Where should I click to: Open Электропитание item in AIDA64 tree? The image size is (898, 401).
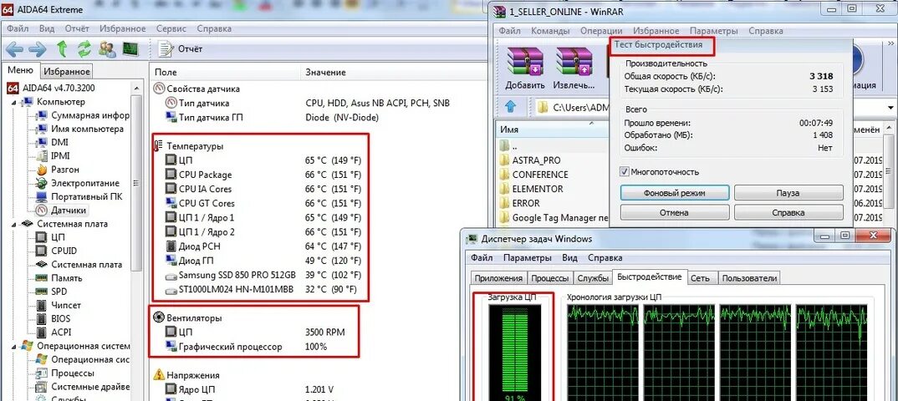[78, 183]
